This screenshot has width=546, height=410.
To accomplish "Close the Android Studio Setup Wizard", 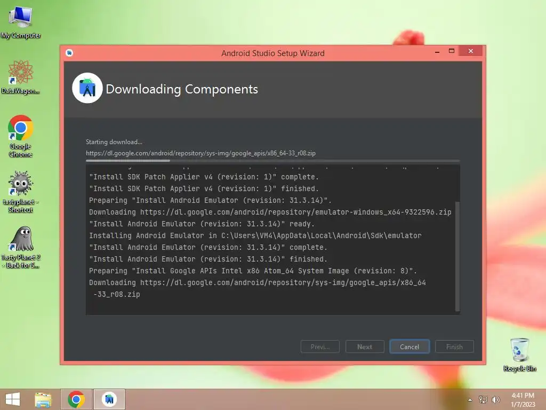I will tap(470, 51).
